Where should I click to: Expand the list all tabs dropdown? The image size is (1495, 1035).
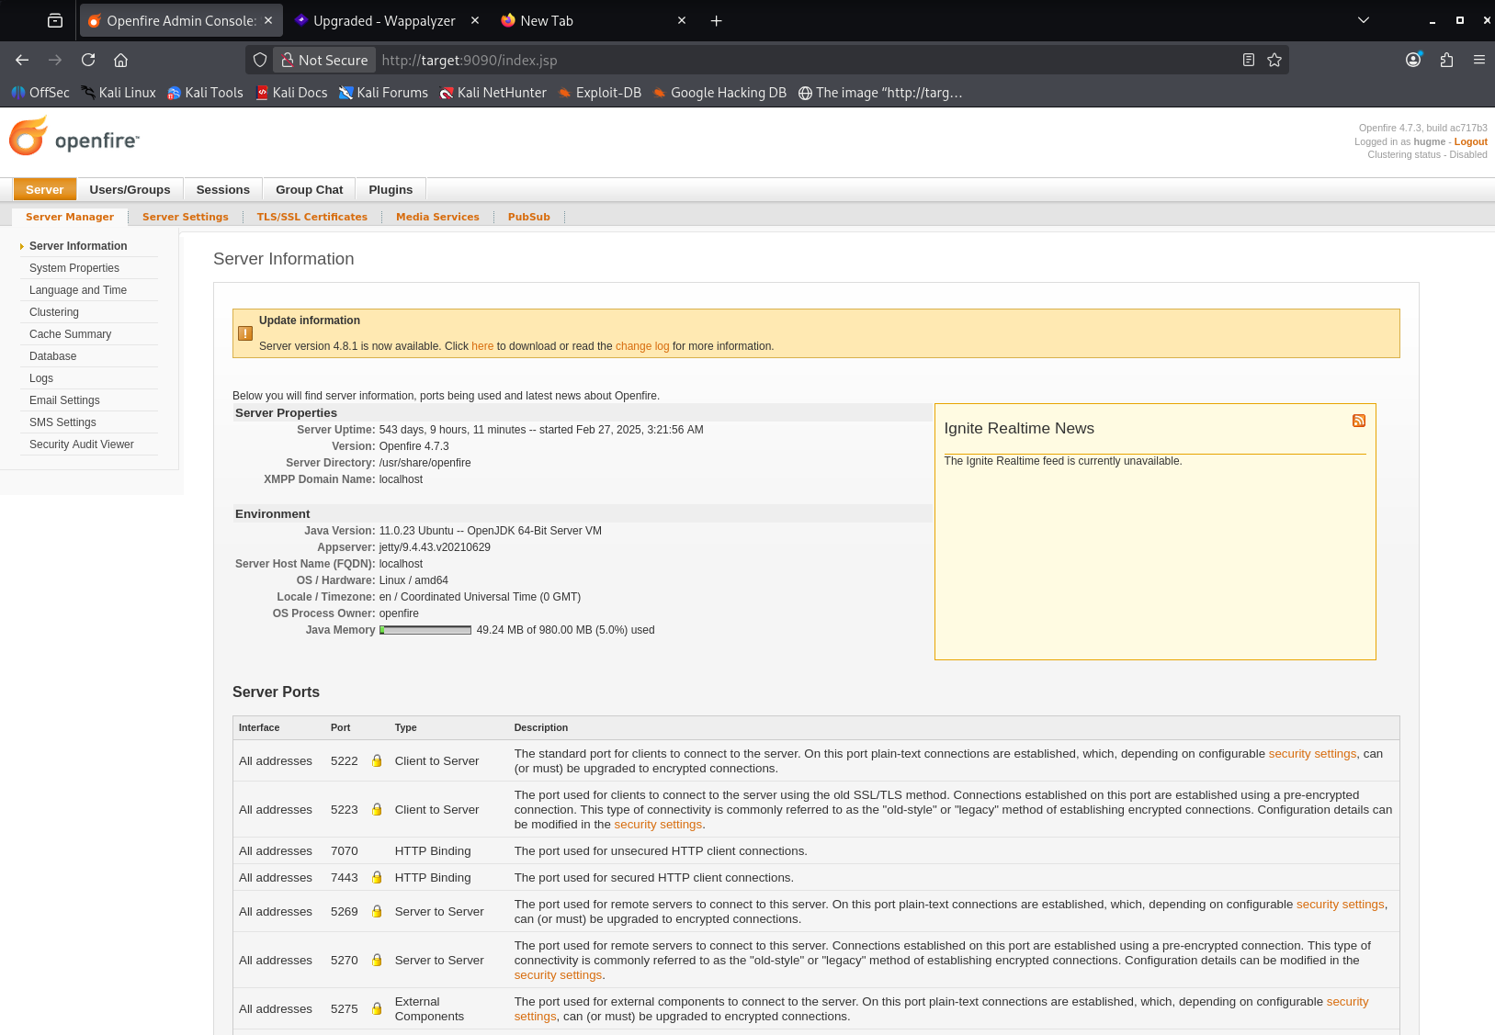point(1364,20)
